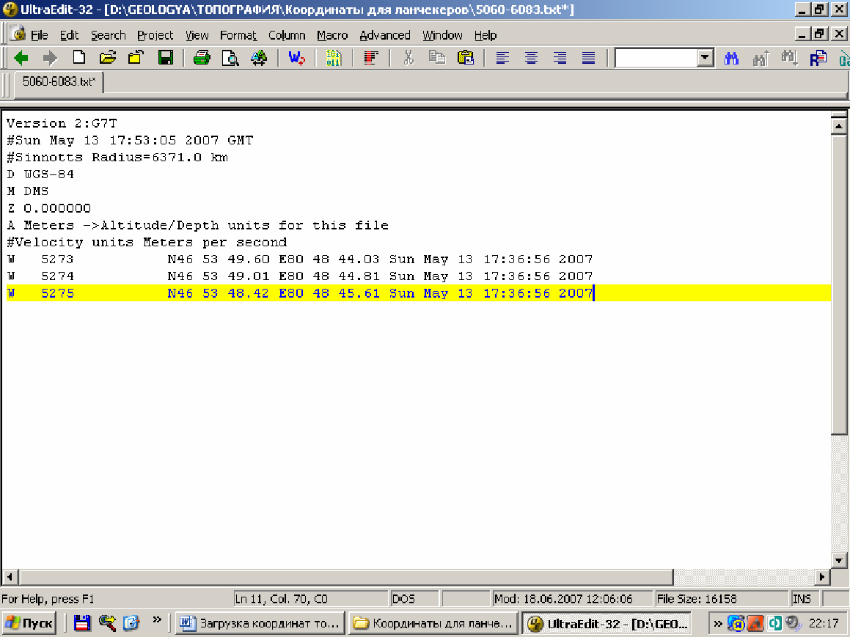
Task: Open the Macro menu
Action: coord(332,35)
